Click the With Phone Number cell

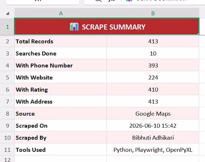point(61,65)
